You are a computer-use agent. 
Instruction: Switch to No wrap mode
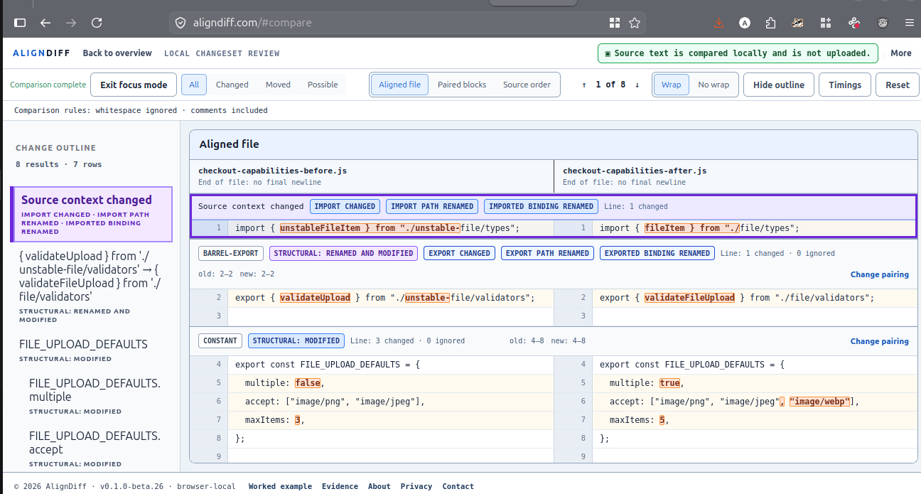pos(713,85)
